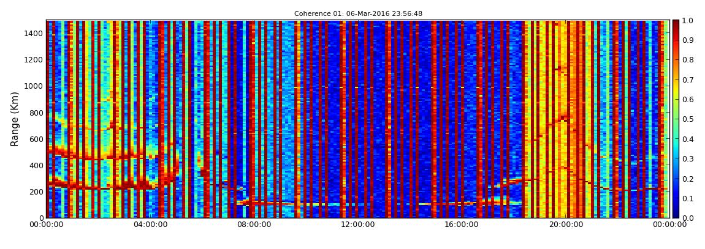The height and width of the screenshot is (249, 705).
Task: Click the 800 range tick label
Action: [x=37, y=113]
